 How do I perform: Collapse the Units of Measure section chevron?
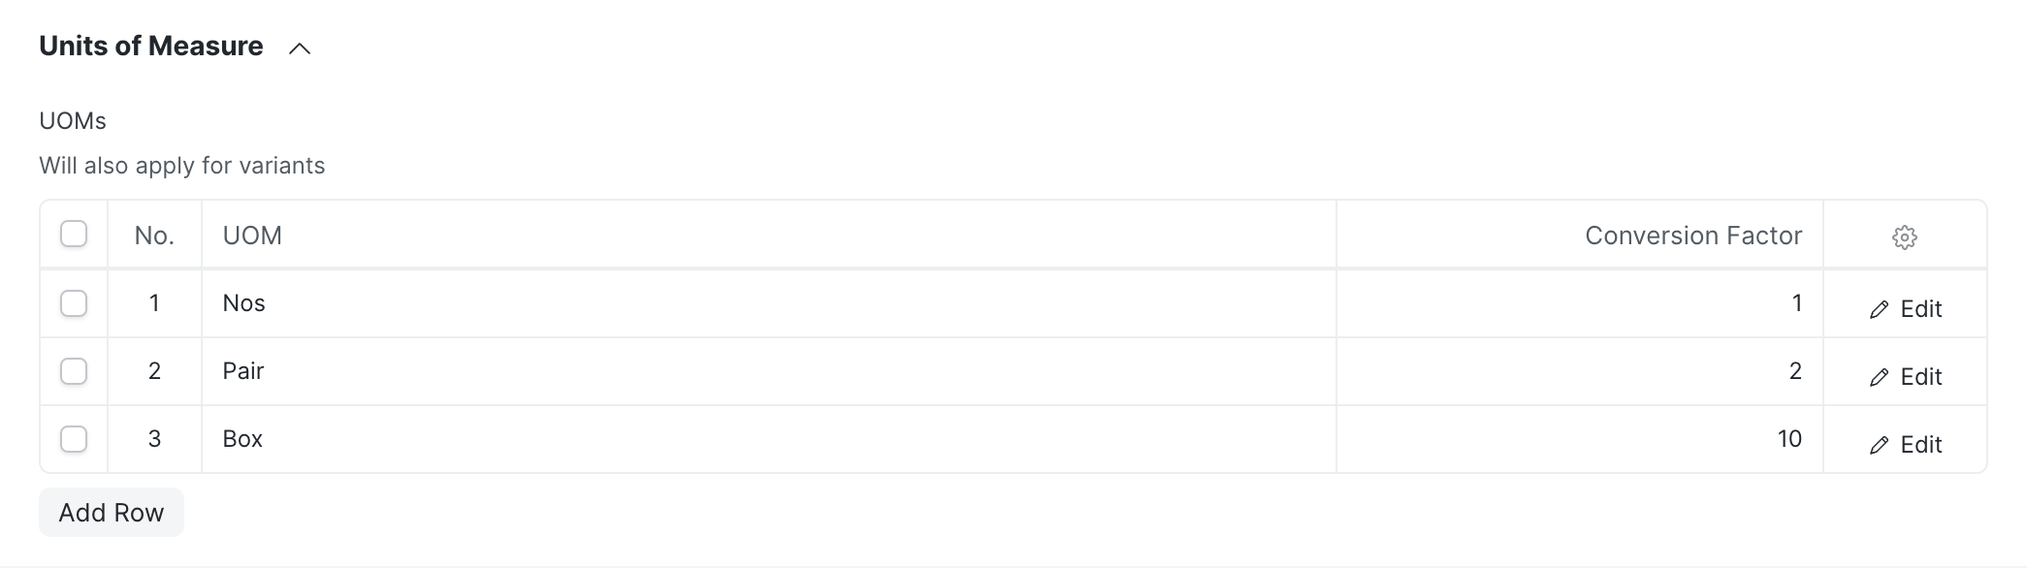click(300, 48)
